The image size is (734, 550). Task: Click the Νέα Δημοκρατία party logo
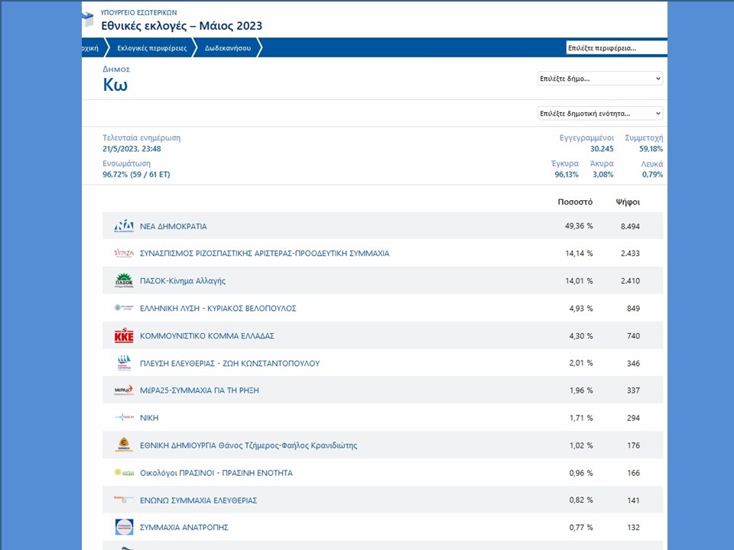[124, 226]
